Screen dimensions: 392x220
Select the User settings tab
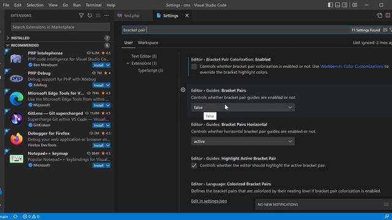[129, 43]
